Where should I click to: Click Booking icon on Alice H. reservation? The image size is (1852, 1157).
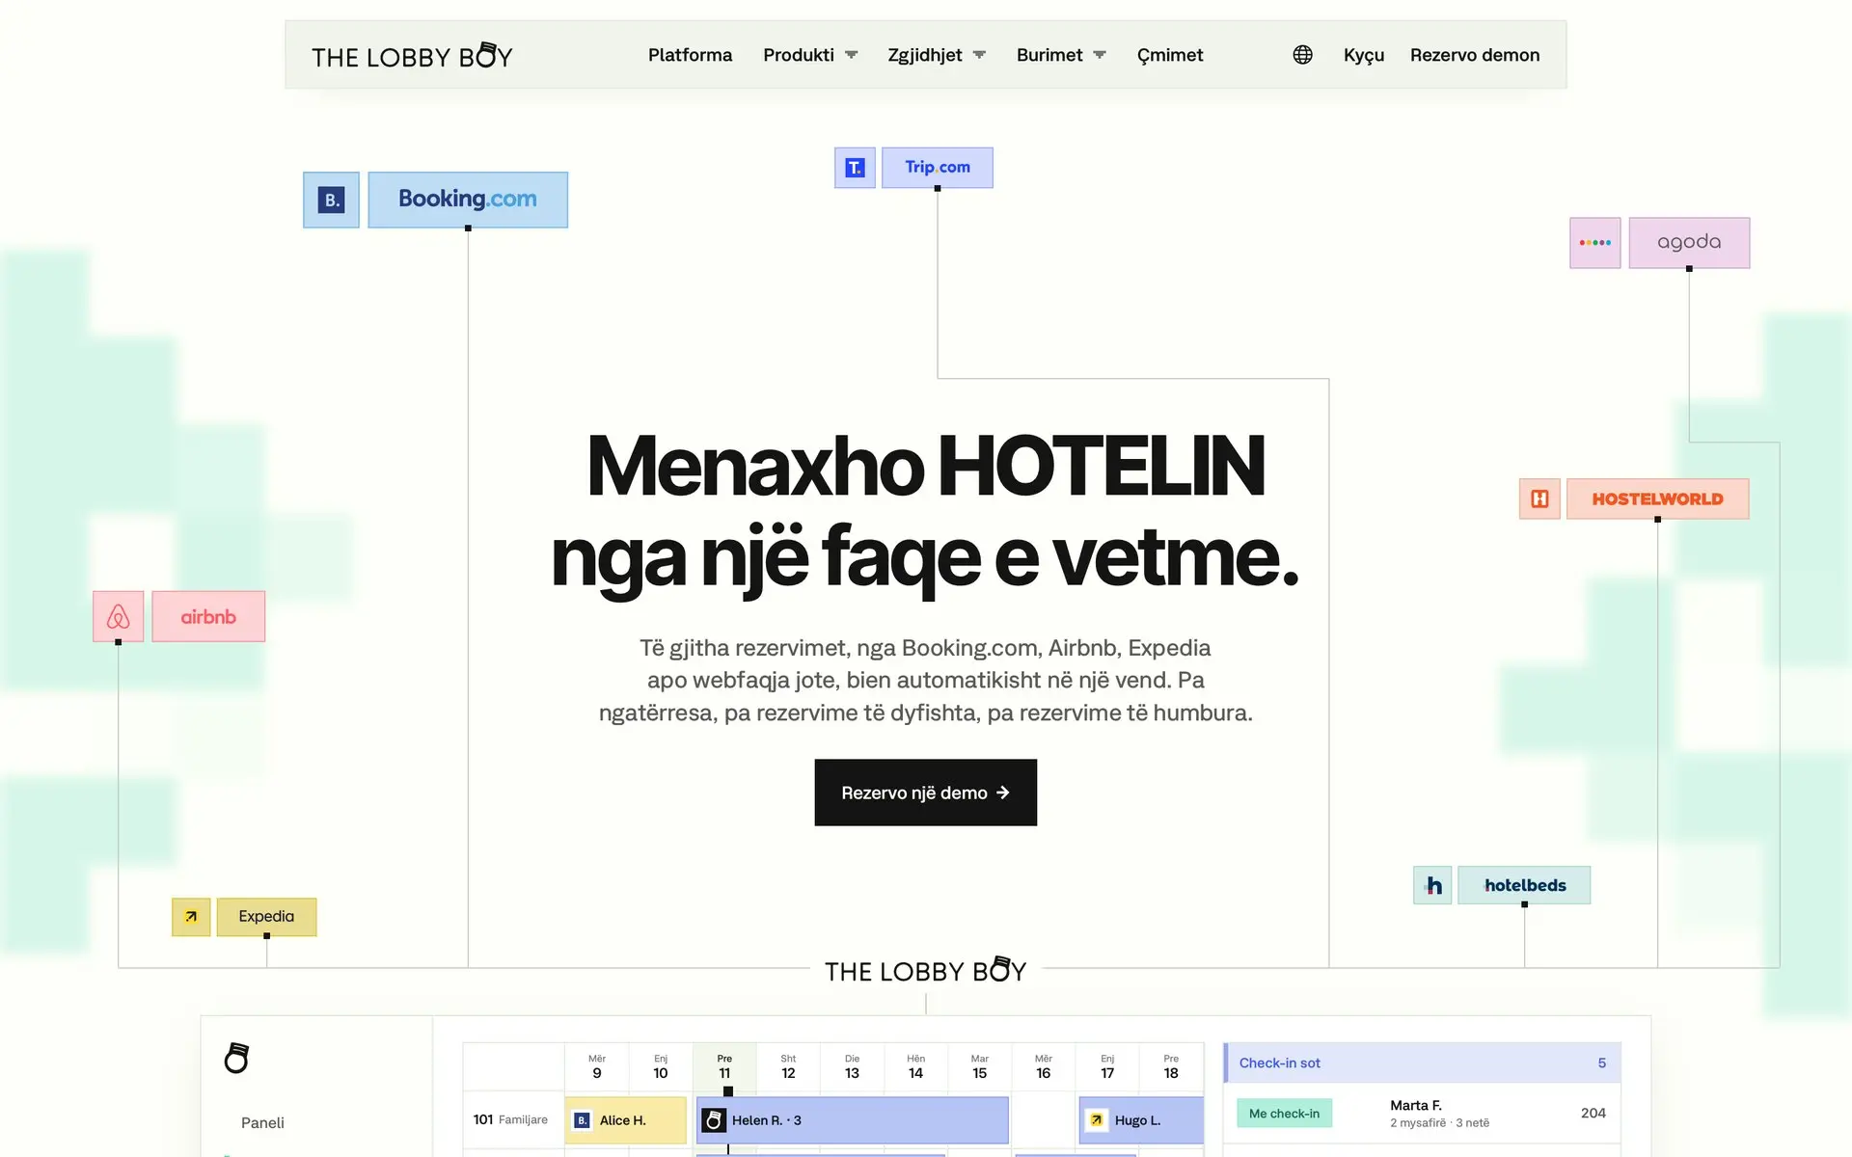pos(582,1120)
